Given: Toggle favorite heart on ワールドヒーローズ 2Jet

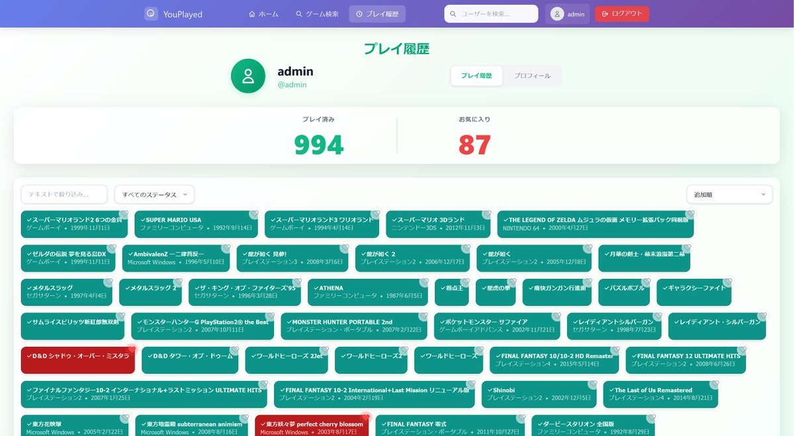Looking at the screenshot, I should (x=324, y=350).
